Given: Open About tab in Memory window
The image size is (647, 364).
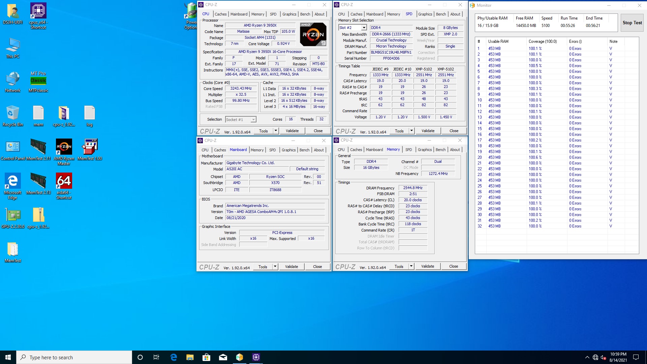Looking at the screenshot, I should click(x=455, y=150).
